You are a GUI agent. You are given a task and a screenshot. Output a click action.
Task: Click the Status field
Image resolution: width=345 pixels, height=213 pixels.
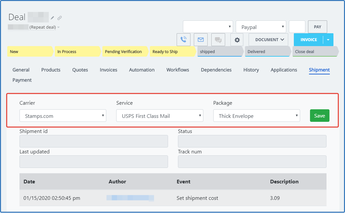tap(252, 141)
